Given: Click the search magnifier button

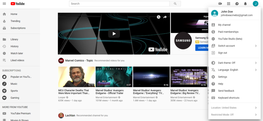Looking at the screenshot, I should tap(175, 4).
